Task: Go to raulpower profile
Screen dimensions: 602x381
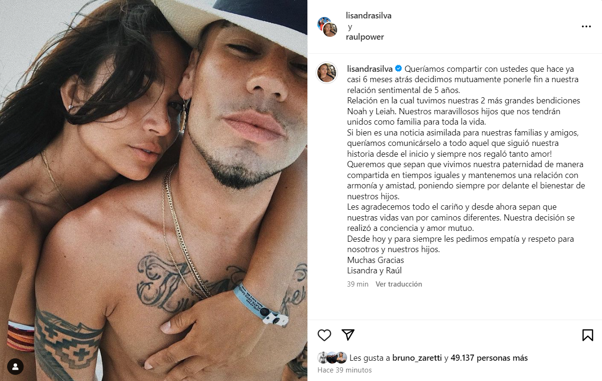Action: tap(365, 37)
